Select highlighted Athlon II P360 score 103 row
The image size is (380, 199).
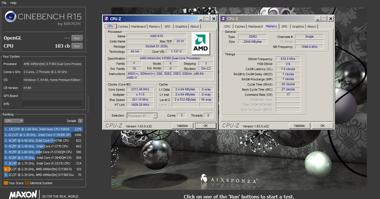pos(43,169)
